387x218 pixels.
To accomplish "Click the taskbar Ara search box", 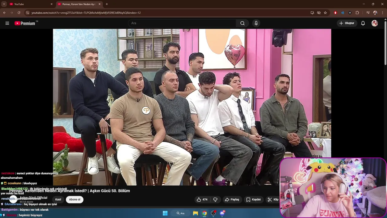I will pos(180,213).
